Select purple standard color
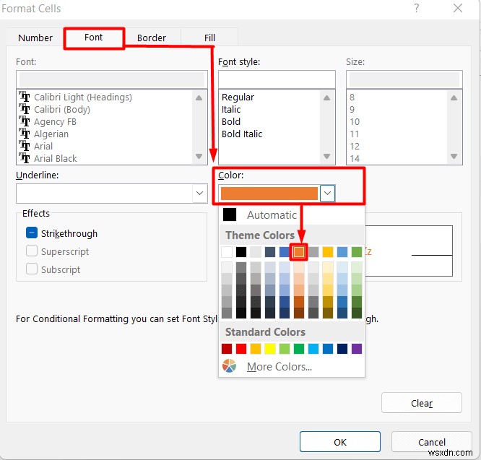Viewport: 481px width, 460px height. click(357, 349)
